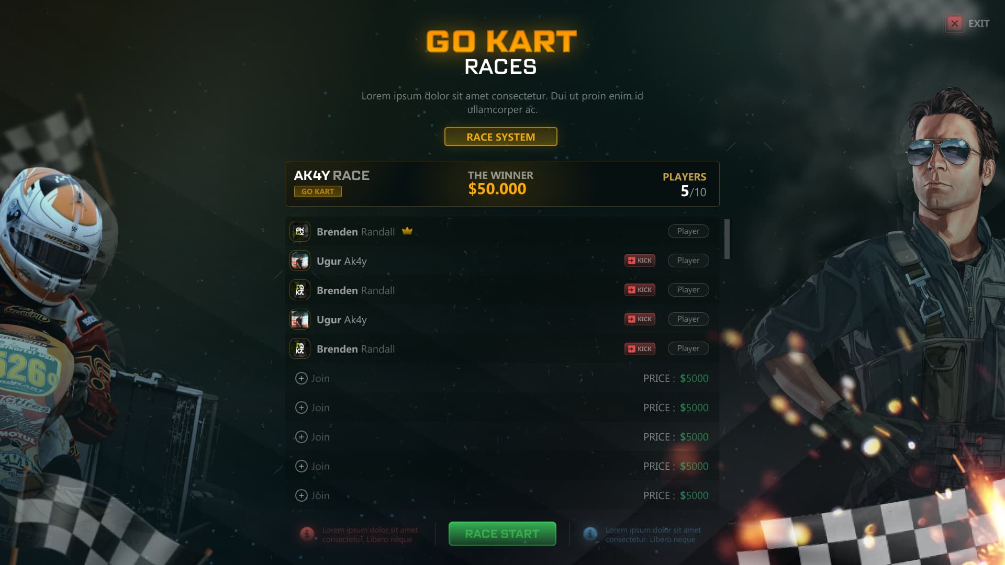Viewport: 1005px width, 565px height.
Task: Open the RACE SYSTEM button
Action: click(501, 137)
